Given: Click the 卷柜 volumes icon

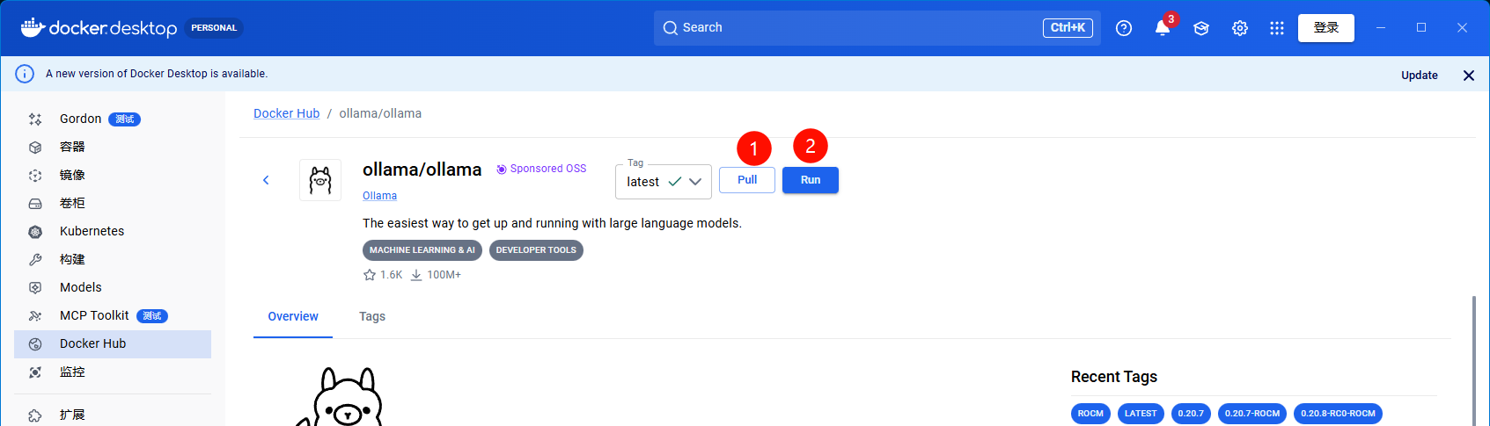Looking at the screenshot, I should 35,204.
